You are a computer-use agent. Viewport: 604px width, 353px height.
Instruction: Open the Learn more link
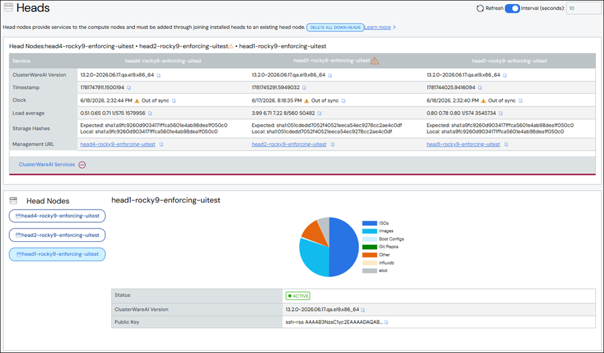click(378, 27)
